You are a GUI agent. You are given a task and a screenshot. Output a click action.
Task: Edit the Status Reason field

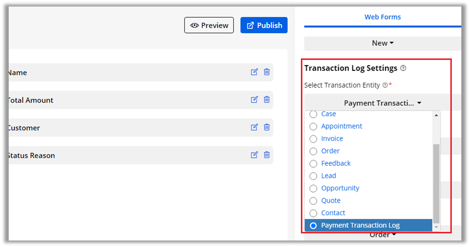(254, 155)
